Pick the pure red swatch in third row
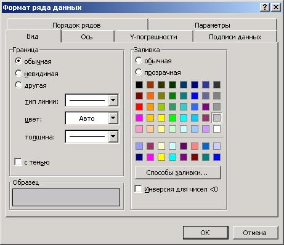The height and width of the screenshot is (245, 284). 139,107
